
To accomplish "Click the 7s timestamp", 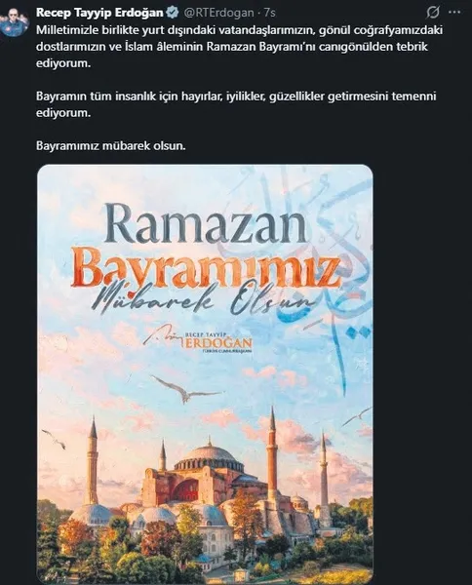I will pos(269,13).
